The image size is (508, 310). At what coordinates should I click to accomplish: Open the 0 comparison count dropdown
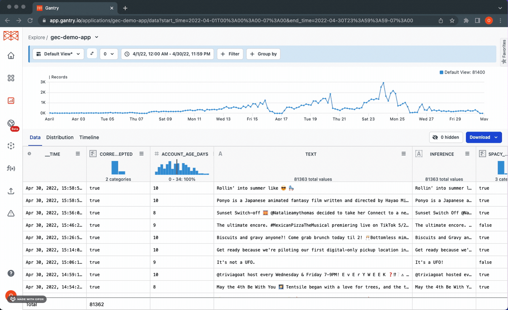click(x=109, y=54)
